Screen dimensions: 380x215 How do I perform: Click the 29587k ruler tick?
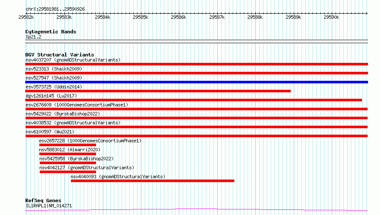(x=217, y=17)
